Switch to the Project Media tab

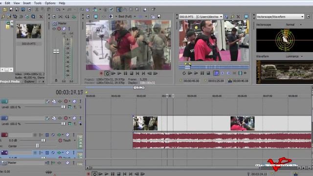pyautogui.click(x=10, y=82)
